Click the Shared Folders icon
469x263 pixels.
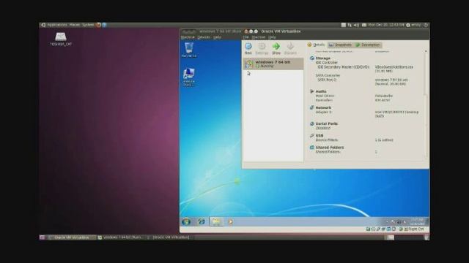[312, 148]
